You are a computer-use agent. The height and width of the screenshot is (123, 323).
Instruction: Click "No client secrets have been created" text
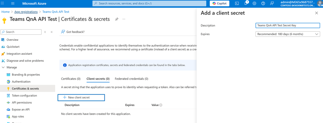(96, 114)
